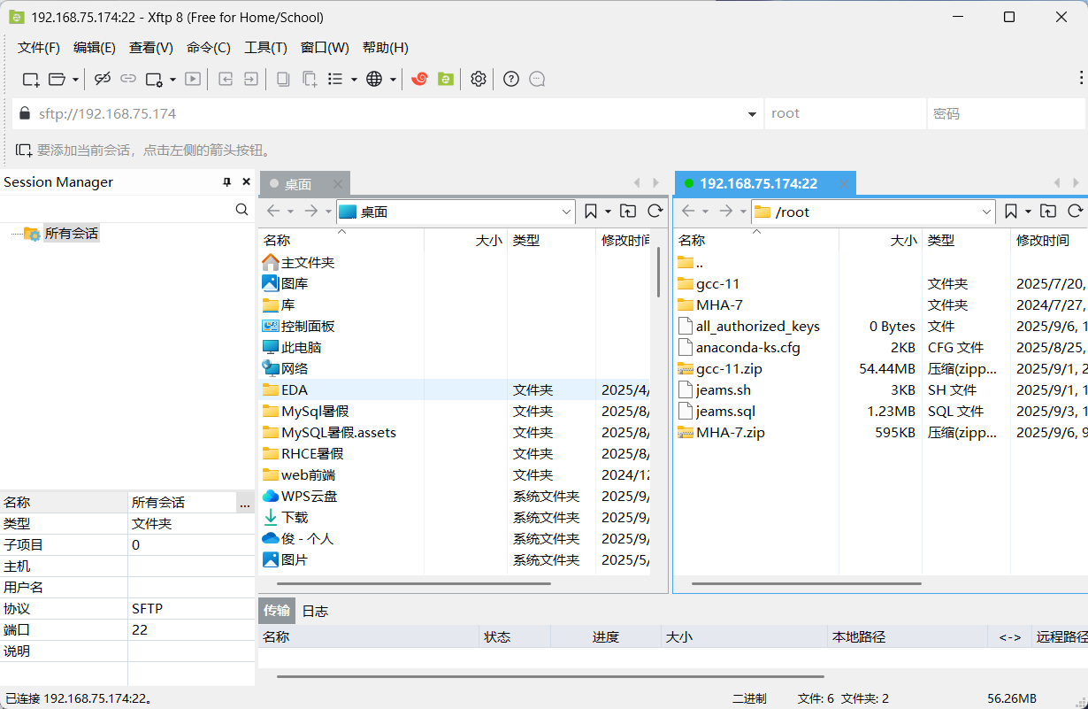Click the list view mode icon
Screen dimensions: 1088x709
[x=335, y=79]
